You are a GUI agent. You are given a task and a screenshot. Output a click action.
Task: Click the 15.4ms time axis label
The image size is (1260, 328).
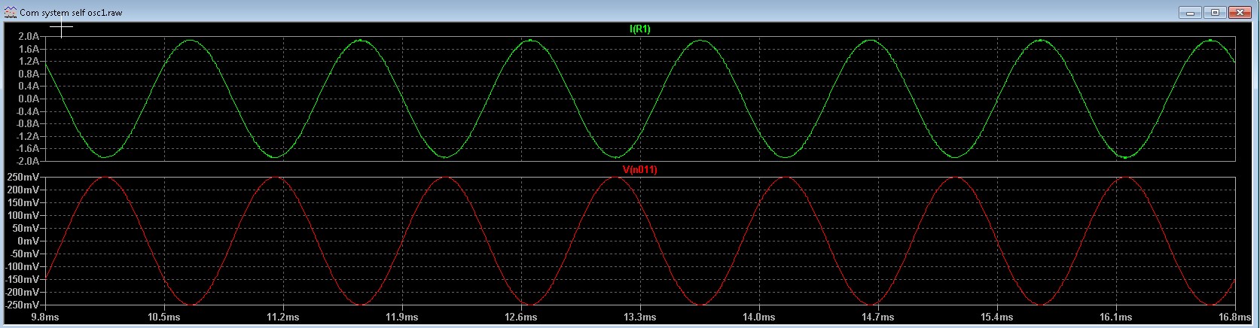tap(996, 317)
